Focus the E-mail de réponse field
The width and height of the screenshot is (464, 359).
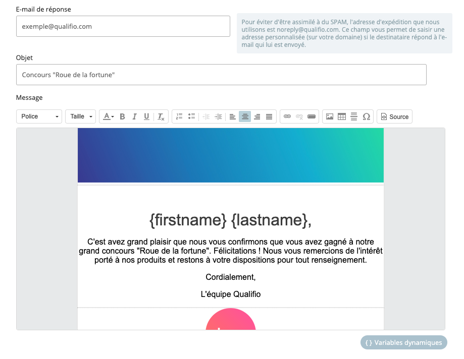[x=123, y=26]
